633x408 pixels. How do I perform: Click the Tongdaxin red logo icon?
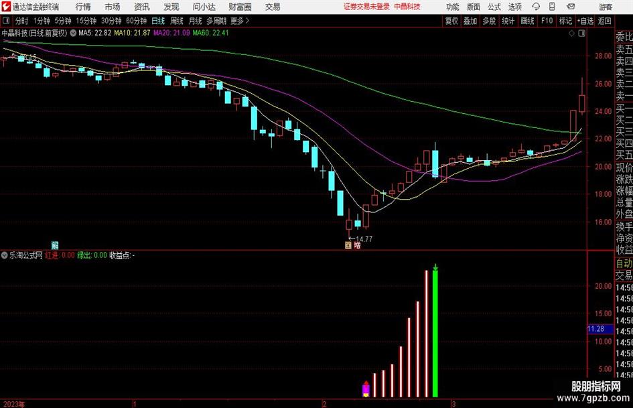[x=6, y=7]
